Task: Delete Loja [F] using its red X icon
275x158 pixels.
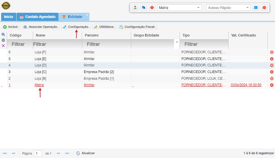Action: 272,52
